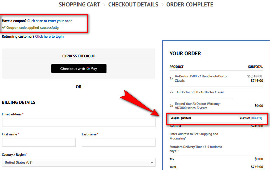Click the Country dropdown chevron arrow

point(152,162)
